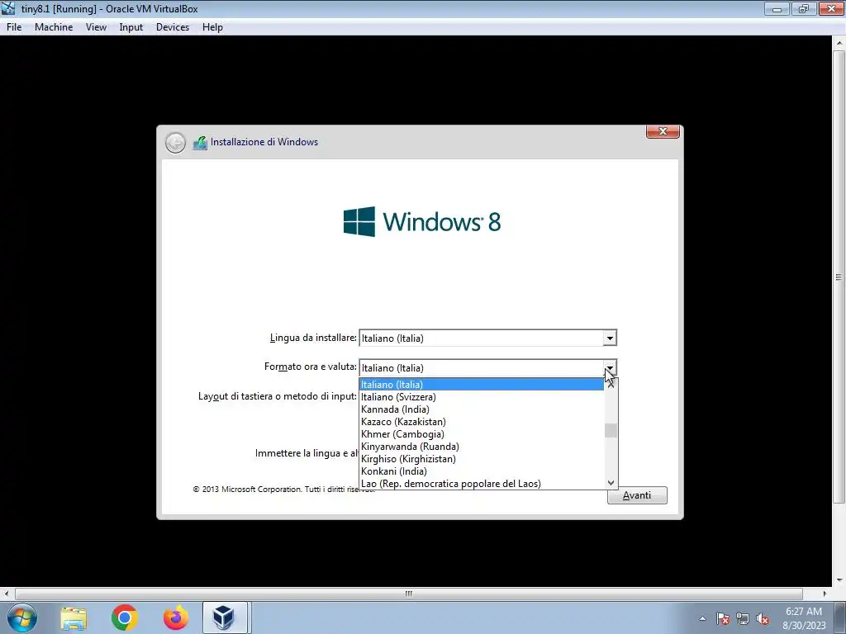
Task: Select Lao (Rep. democratica popolare del Laos)
Action: pos(482,484)
